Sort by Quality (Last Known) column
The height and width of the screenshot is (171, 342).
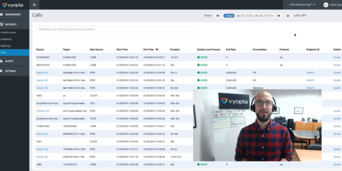tap(209, 49)
